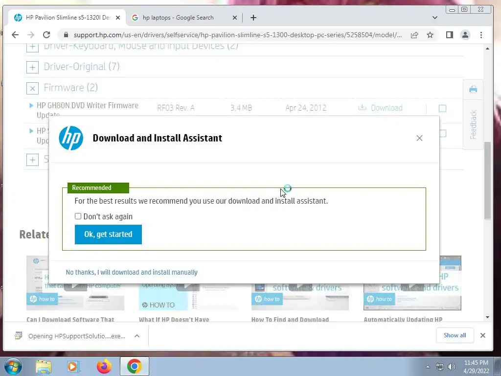Expand the Driver-Keyboard, Mouse and Input Devices section
501x376 pixels.
(x=32, y=47)
